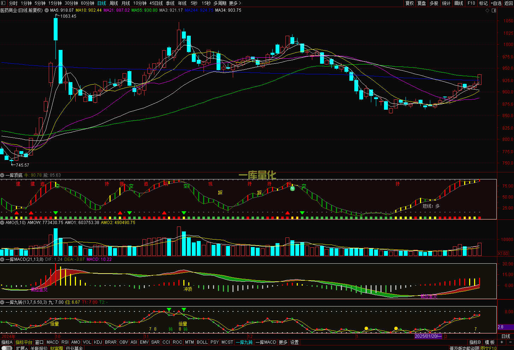Open the 关联报价 tab
The width and height of the screenshot is (514, 350).
pos(39,348)
